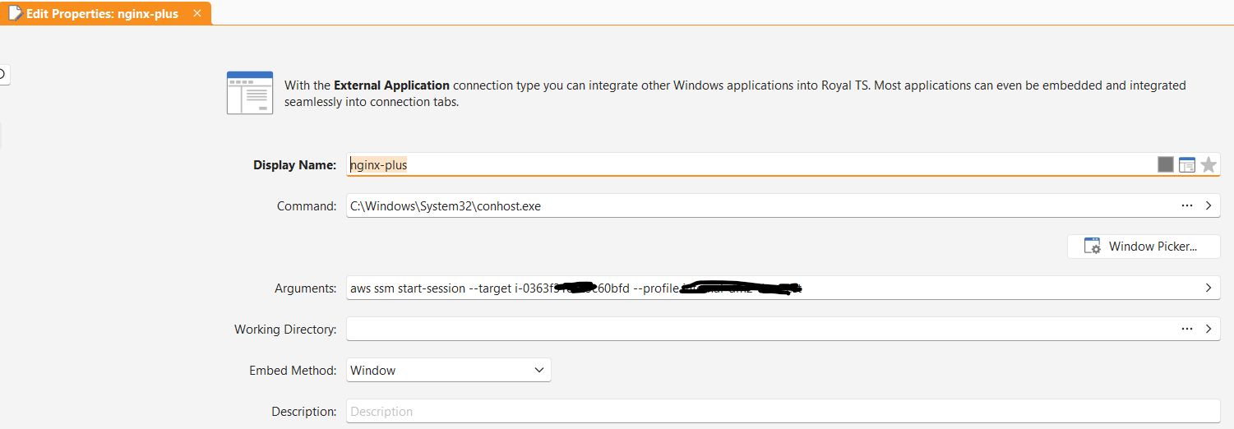The height and width of the screenshot is (429, 1234).
Task: Open the connection icon picker in Display Name
Action: click(1186, 165)
